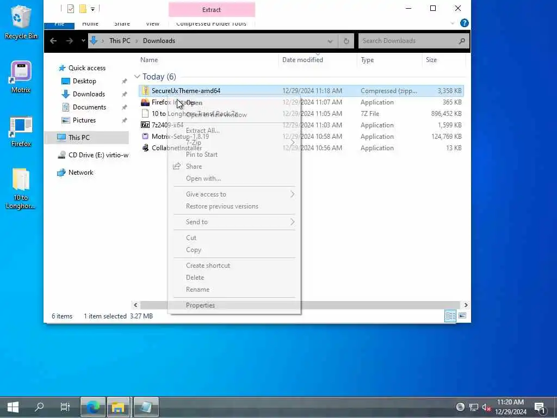The image size is (557, 418).
Task: Choose Delete from the context menu
Action: tap(234, 278)
